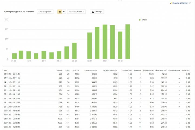The width and height of the screenshot is (195, 130).
Task: Select the row 28.11.16 – 04.12.16
Action: [97, 90]
